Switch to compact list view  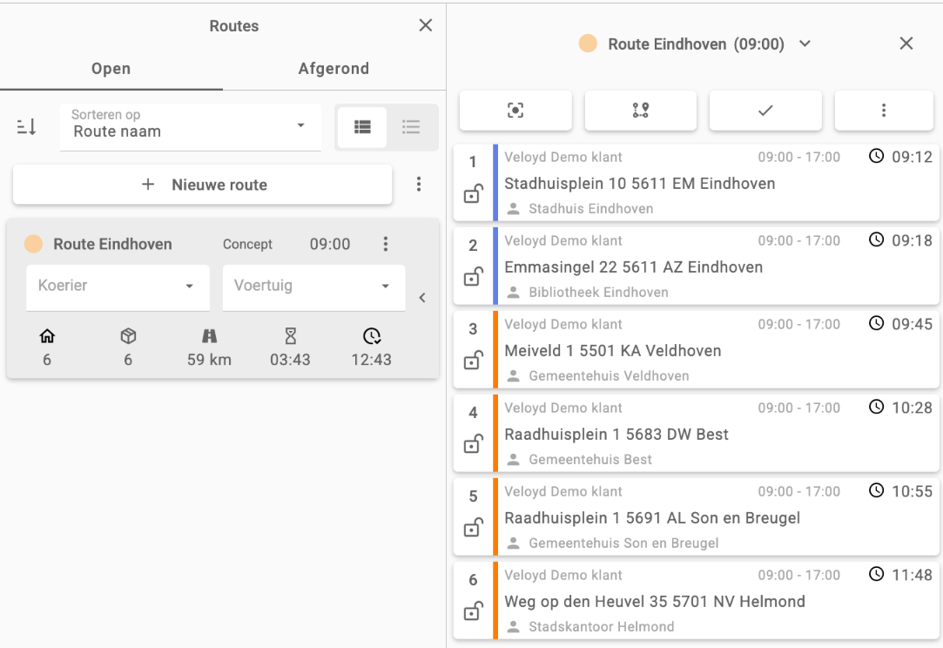click(411, 127)
